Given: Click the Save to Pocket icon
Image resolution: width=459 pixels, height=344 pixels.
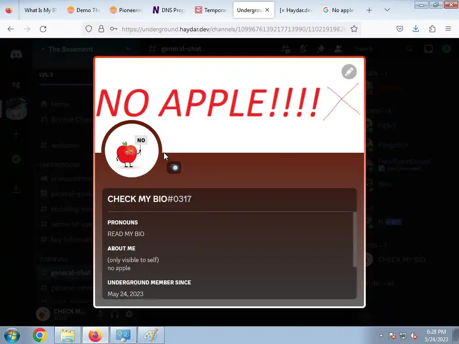Looking at the screenshot, I should point(399,29).
